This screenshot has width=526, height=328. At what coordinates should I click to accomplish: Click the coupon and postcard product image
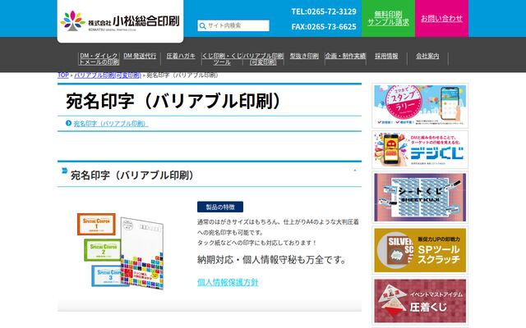[x=121, y=251]
